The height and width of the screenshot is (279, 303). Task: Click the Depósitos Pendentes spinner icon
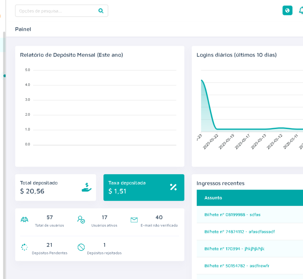[25, 247]
